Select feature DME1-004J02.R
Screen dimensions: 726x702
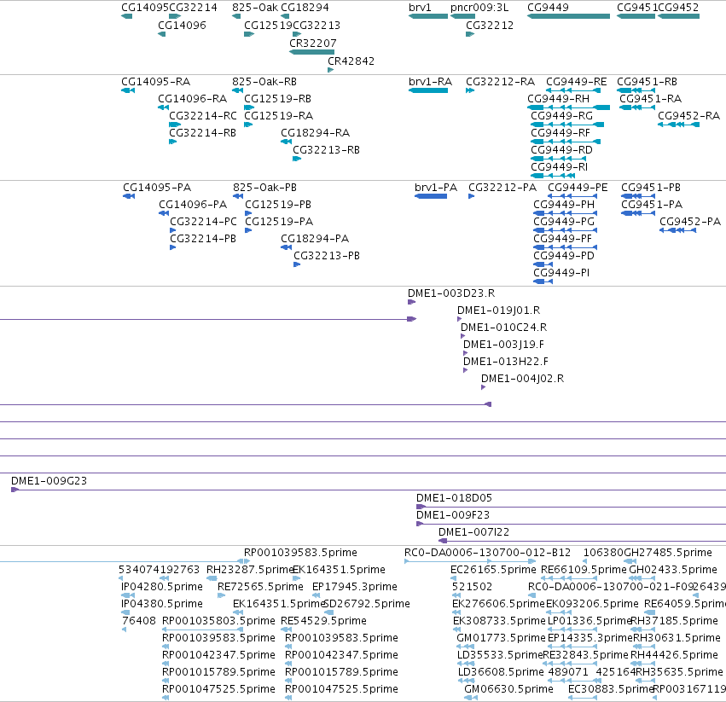point(522,380)
